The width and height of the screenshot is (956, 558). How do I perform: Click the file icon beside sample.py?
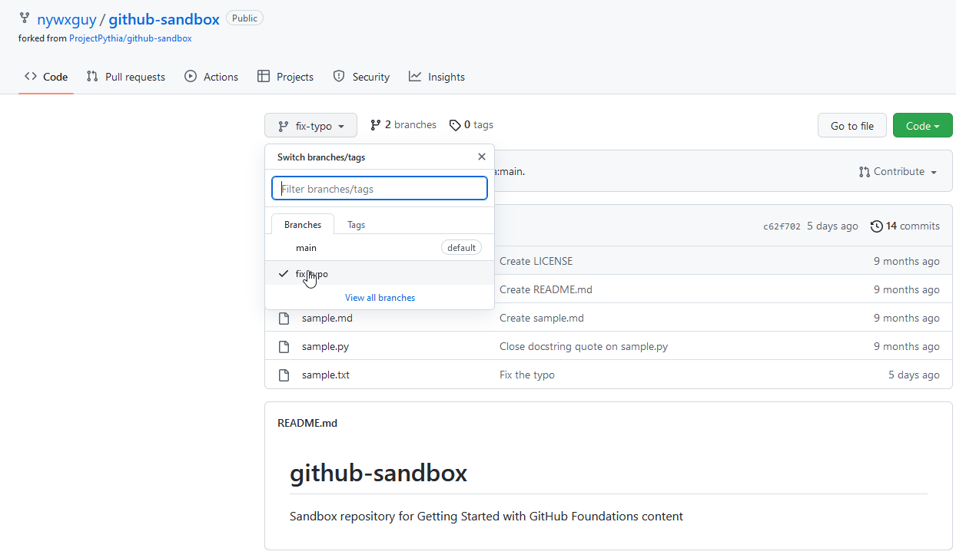tap(284, 346)
